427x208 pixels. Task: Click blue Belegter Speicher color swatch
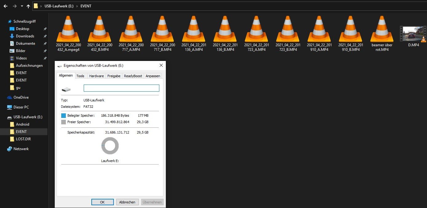click(63, 116)
